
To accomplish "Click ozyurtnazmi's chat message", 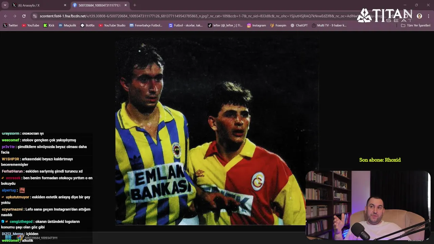I will point(46,212).
